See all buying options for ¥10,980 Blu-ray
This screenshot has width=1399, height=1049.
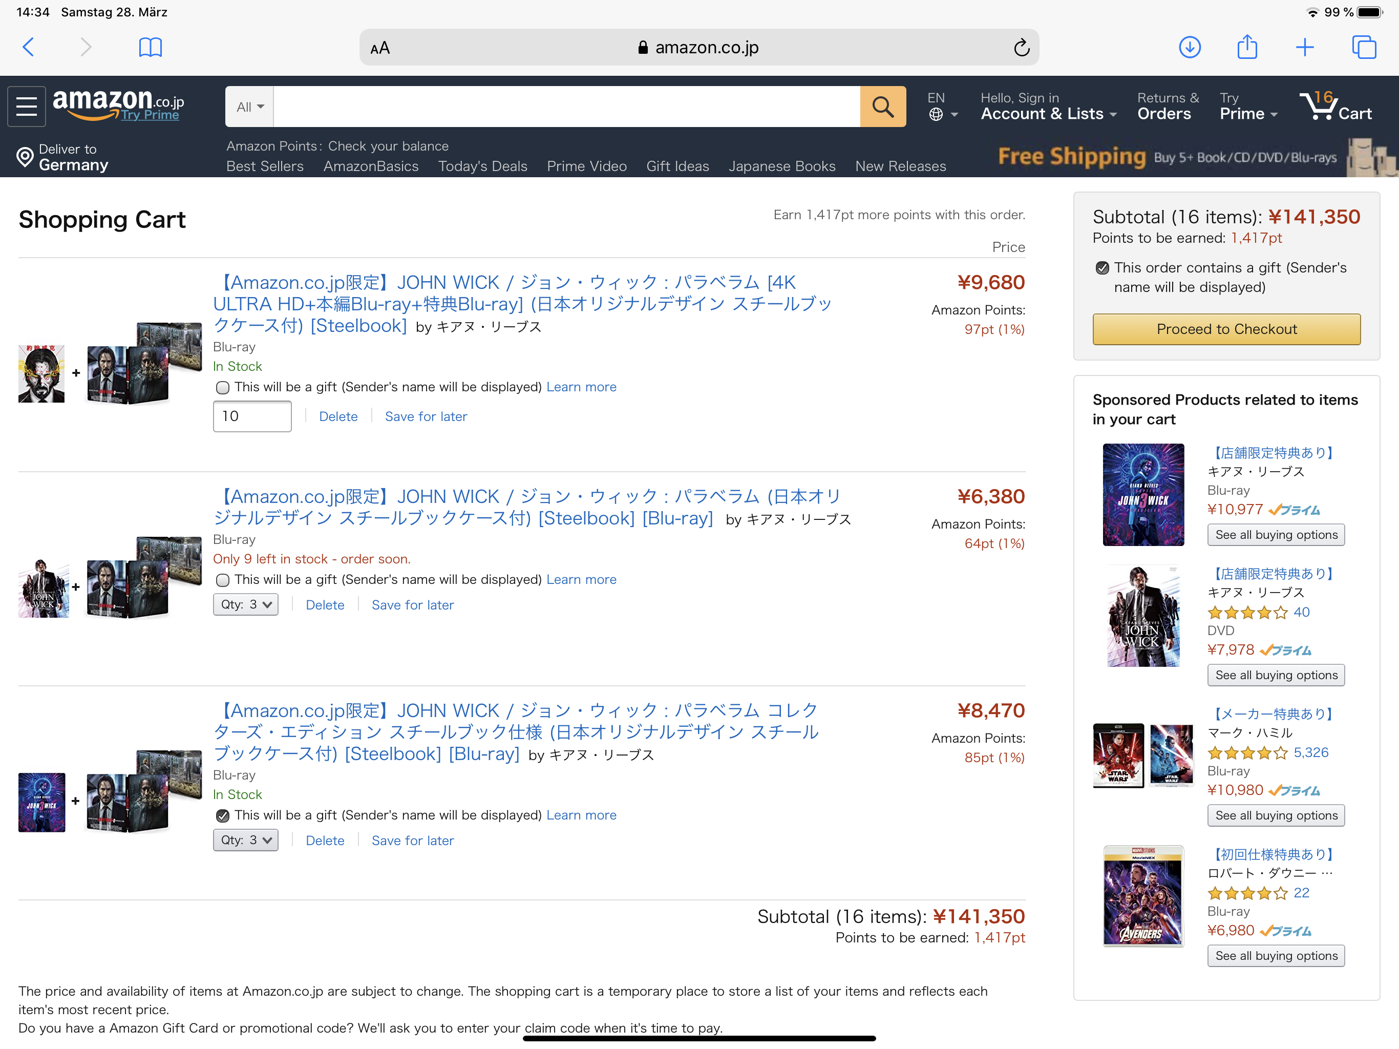tap(1276, 815)
